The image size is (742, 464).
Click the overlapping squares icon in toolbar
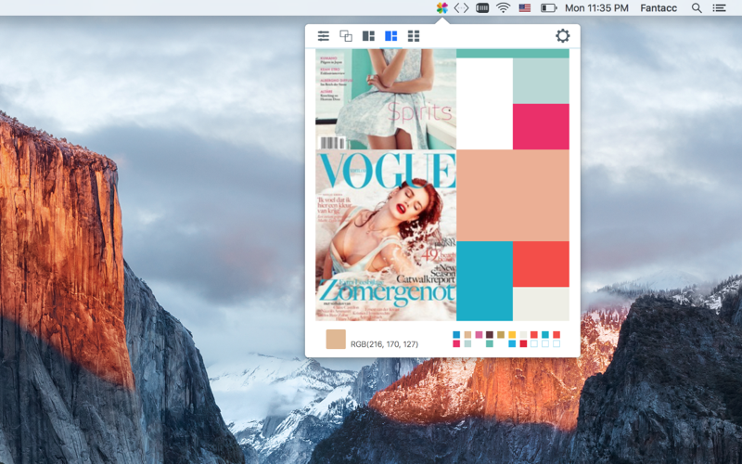coord(346,36)
